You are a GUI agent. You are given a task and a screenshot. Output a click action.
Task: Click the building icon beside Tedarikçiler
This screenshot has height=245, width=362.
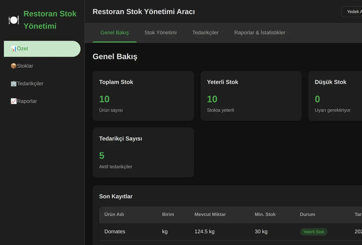(x=14, y=83)
